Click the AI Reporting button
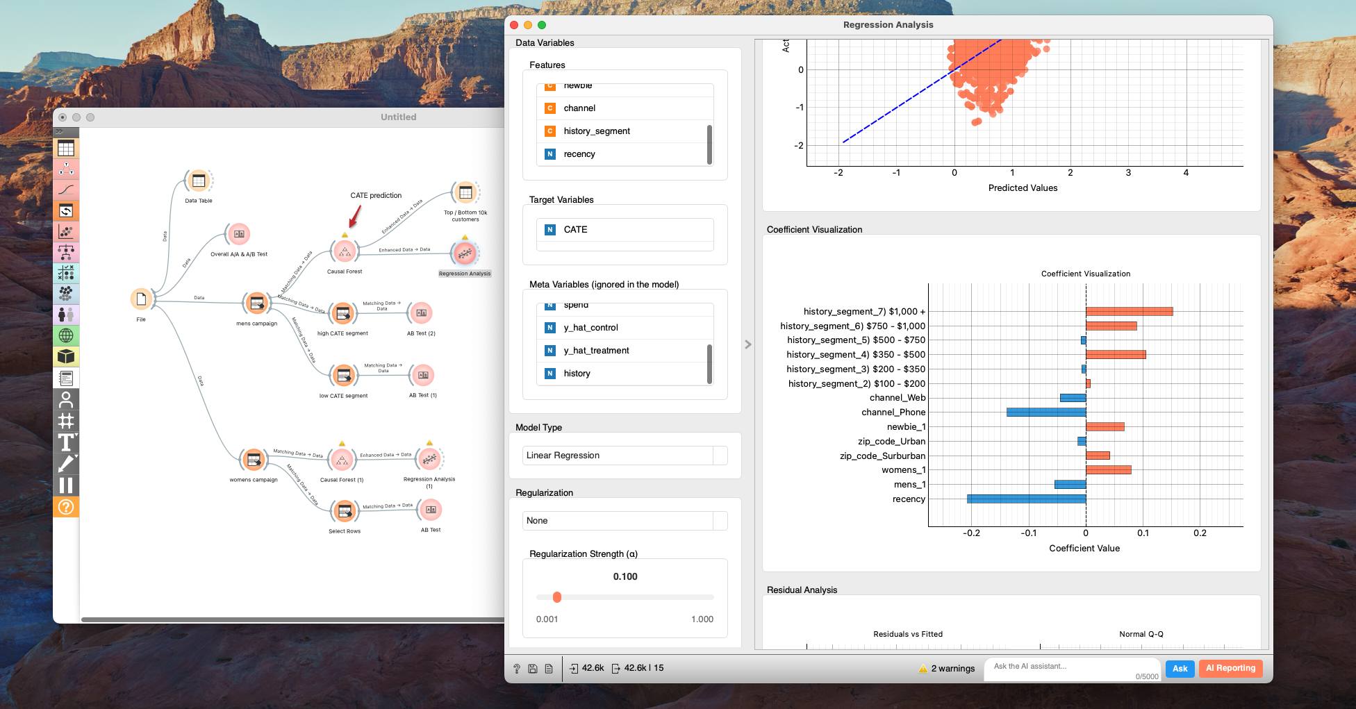Image resolution: width=1356 pixels, height=709 pixels. 1230,669
